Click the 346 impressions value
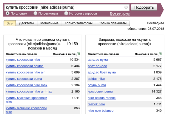The image size is (171, 114). (159, 98)
